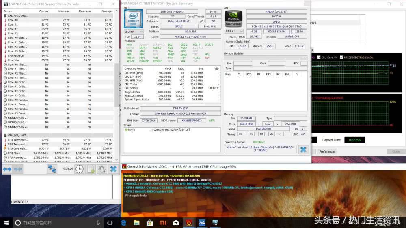Open the GPU #1 selector dropdown
Viewport: 406px width, 228px height.
point(234,31)
